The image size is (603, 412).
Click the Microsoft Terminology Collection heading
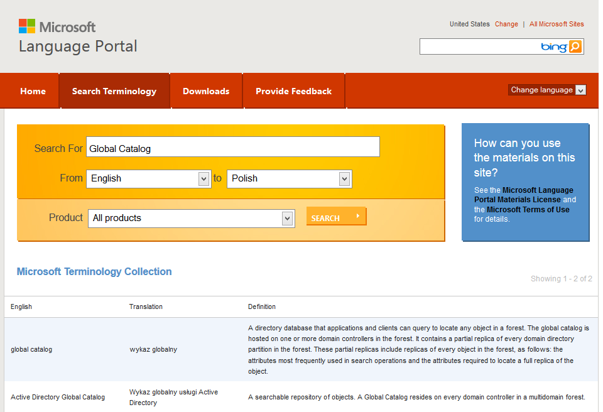coord(94,271)
